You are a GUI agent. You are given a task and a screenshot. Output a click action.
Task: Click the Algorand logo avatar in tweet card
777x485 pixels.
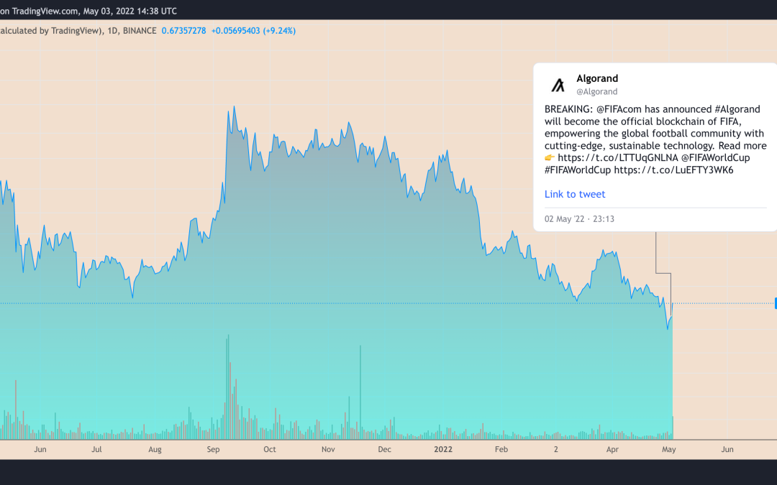click(x=558, y=85)
